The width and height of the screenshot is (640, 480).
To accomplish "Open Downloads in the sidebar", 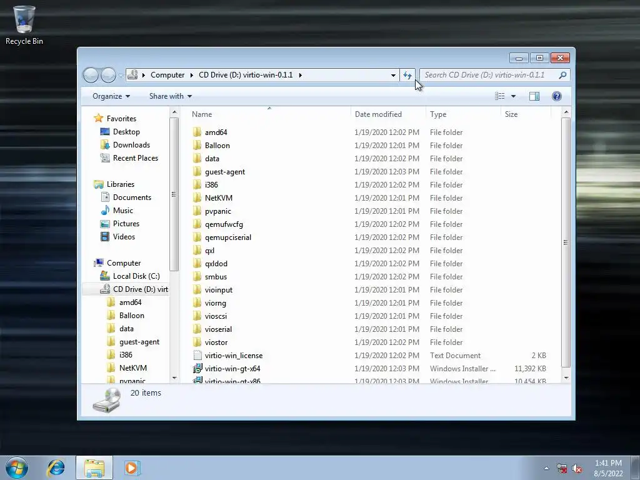I will 131,145.
